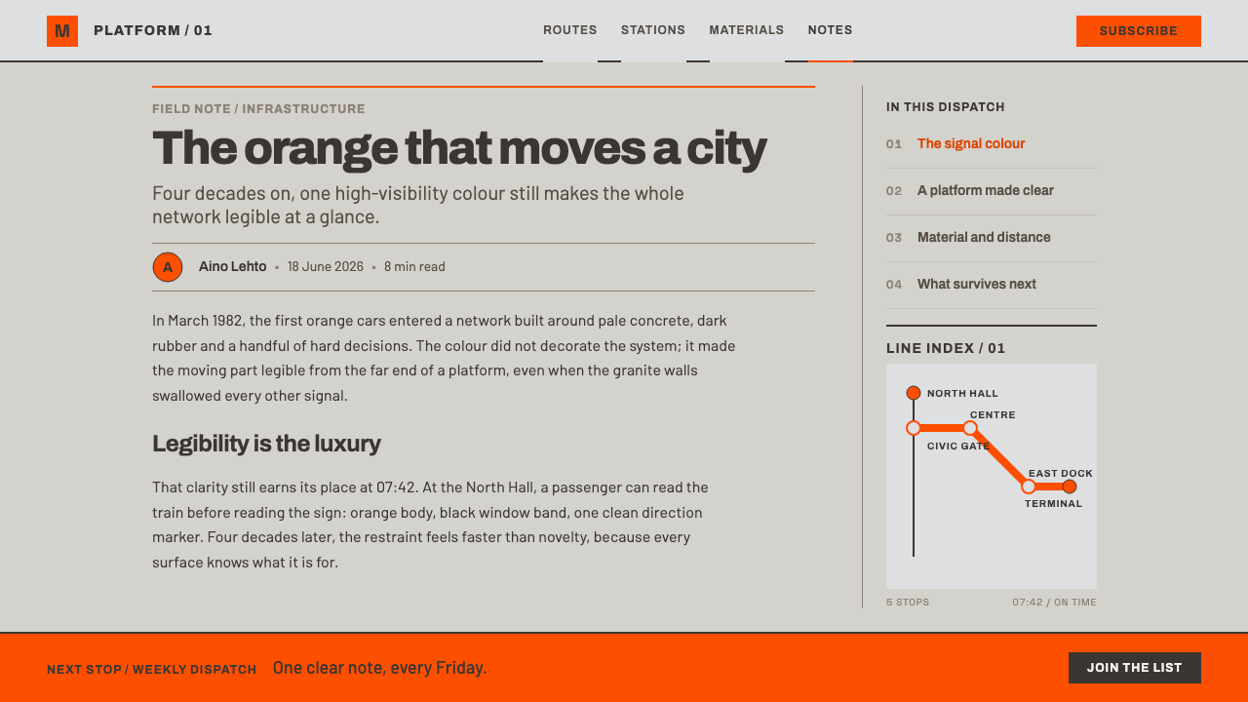This screenshot has height=702, width=1248.
Task: Jump to A platform made clear
Action: click(986, 191)
